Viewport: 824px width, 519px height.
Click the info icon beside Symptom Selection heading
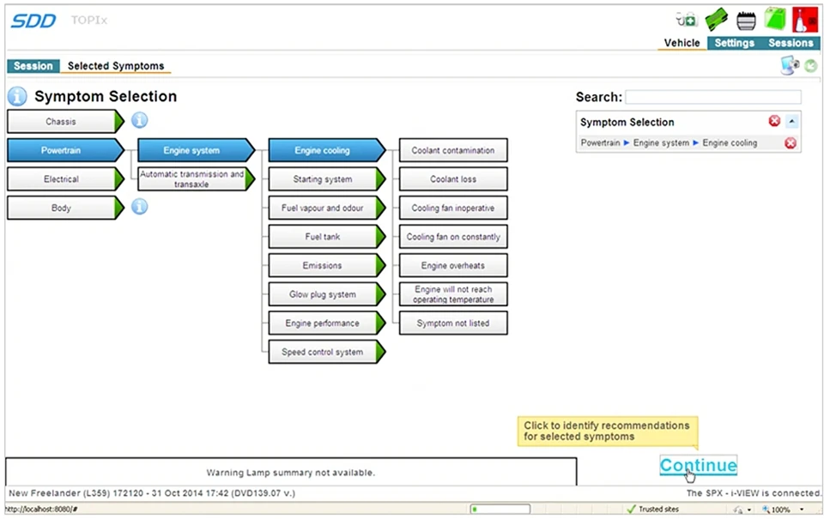(17, 97)
